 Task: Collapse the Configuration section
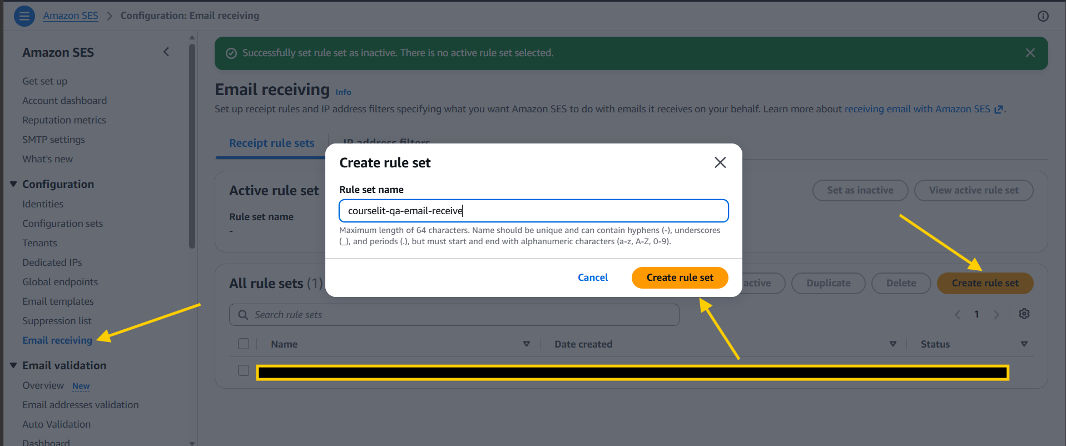point(13,184)
